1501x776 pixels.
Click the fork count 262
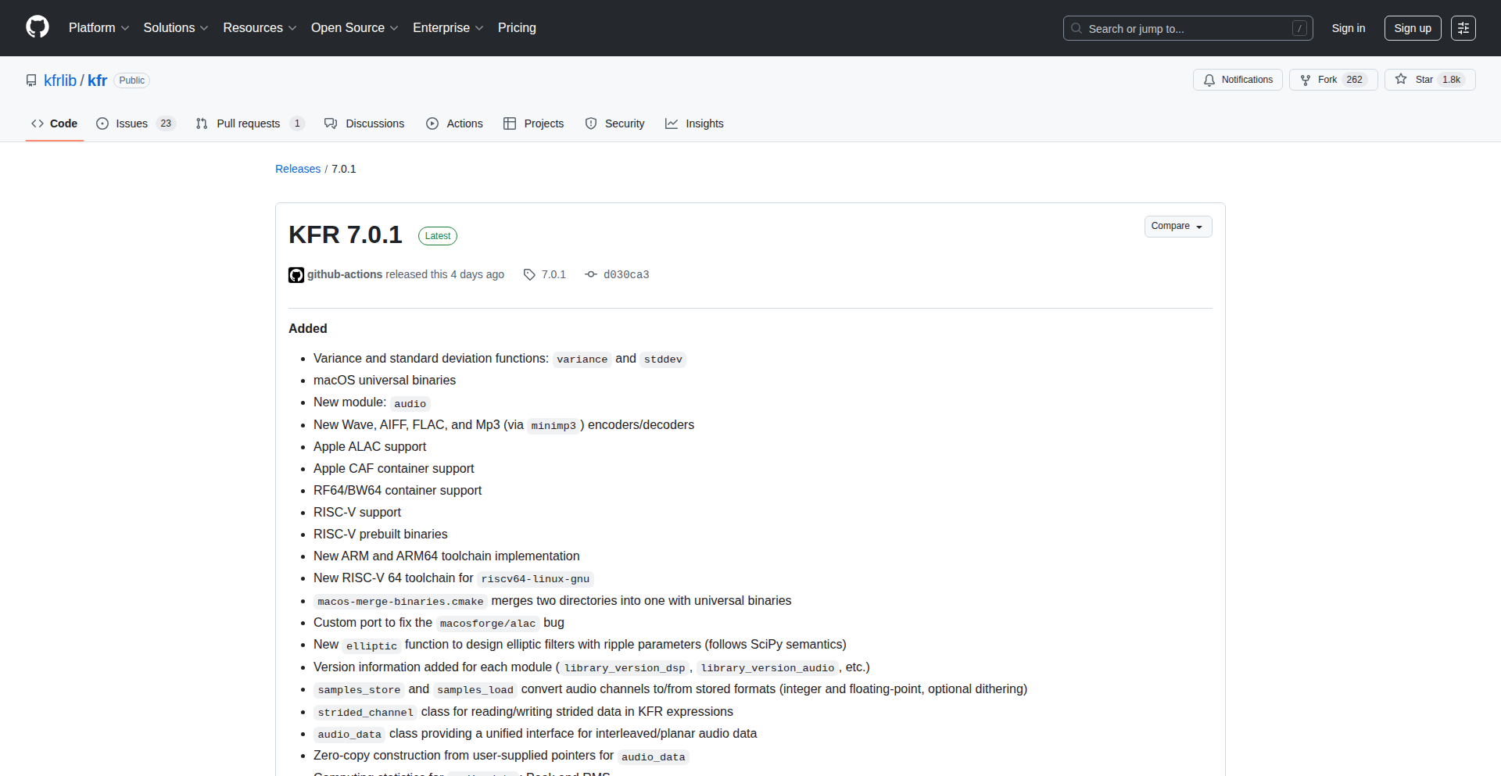(1355, 80)
